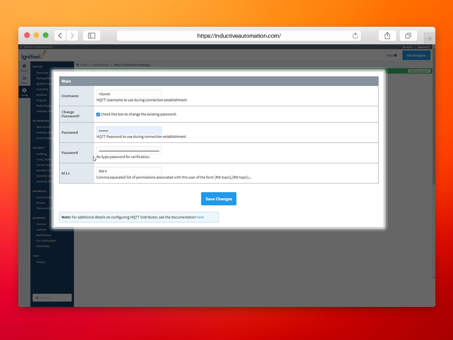Open Notification under Alarming
The width and height of the screenshot is (453, 340).
click(44, 235)
